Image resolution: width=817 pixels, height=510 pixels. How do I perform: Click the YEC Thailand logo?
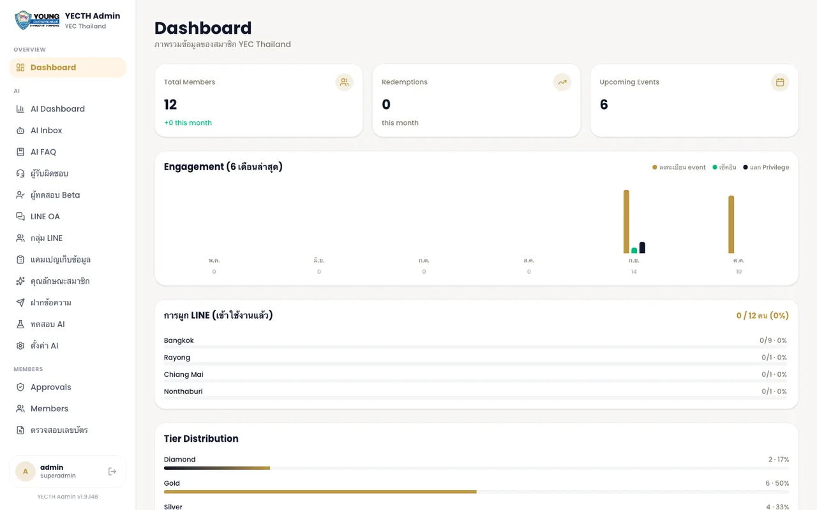(x=38, y=20)
